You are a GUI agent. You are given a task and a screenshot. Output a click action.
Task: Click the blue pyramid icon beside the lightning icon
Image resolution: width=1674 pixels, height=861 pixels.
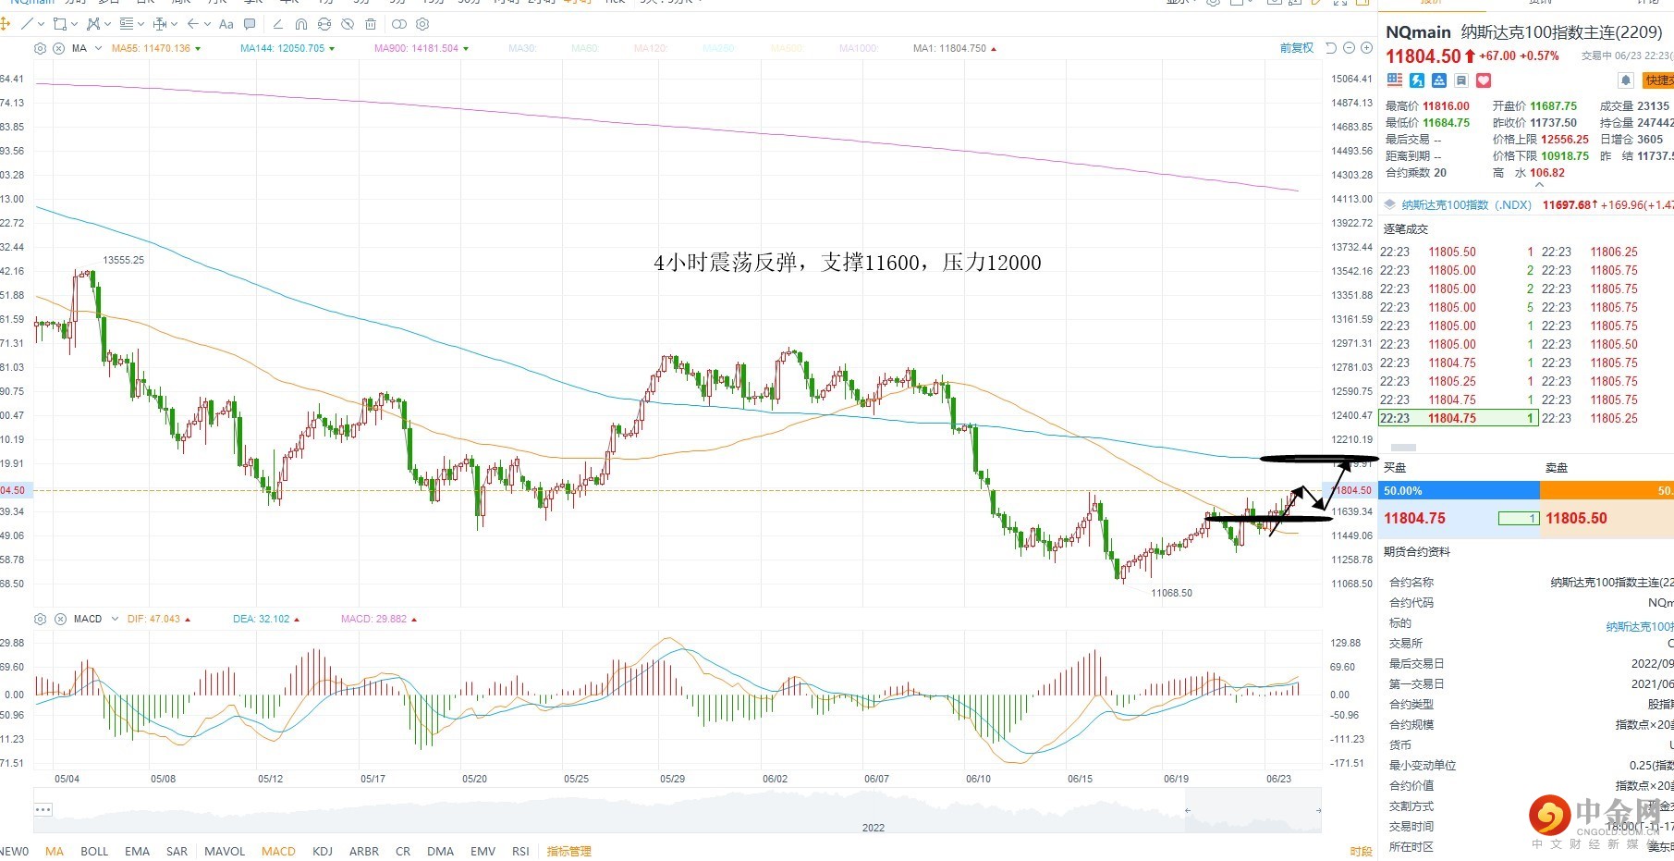tap(1439, 80)
